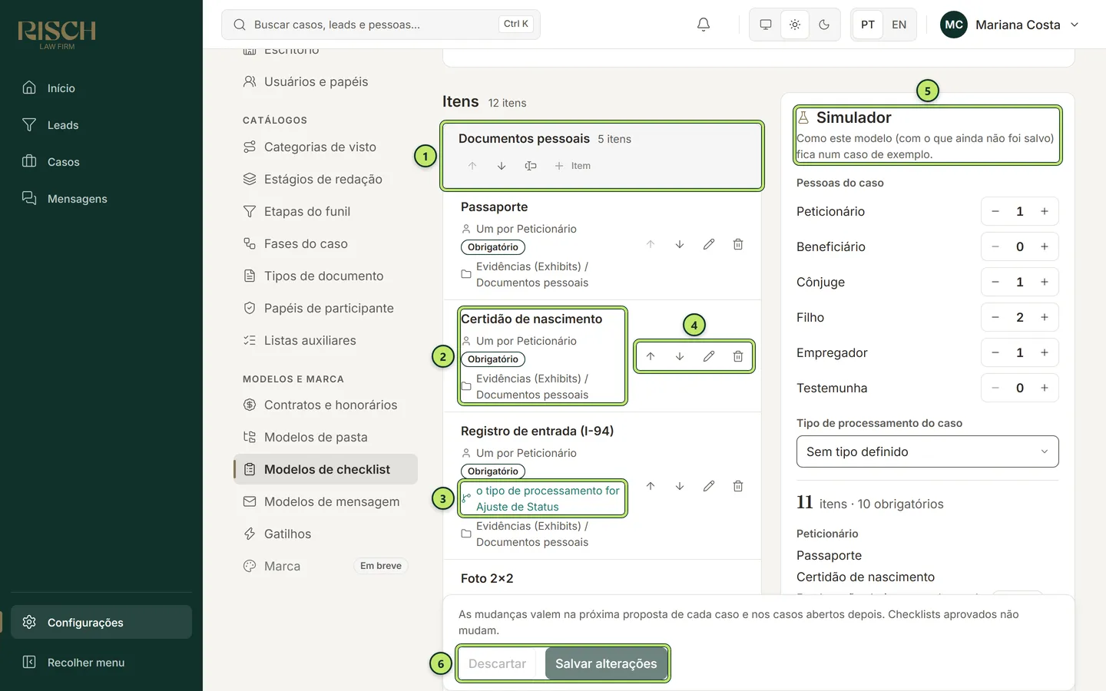Open Tipo de processamento dropdown
The width and height of the screenshot is (1106, 691).
[x=928, y=451]
